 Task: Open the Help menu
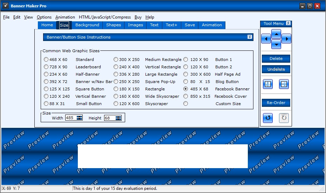pyautogui.click(x=150, y=17)
